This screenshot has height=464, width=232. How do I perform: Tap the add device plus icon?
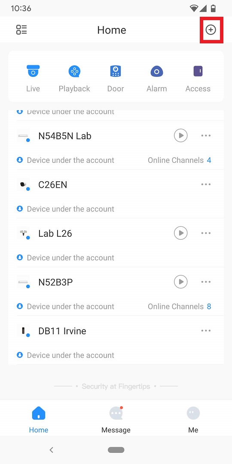click(x=211, y=30)
